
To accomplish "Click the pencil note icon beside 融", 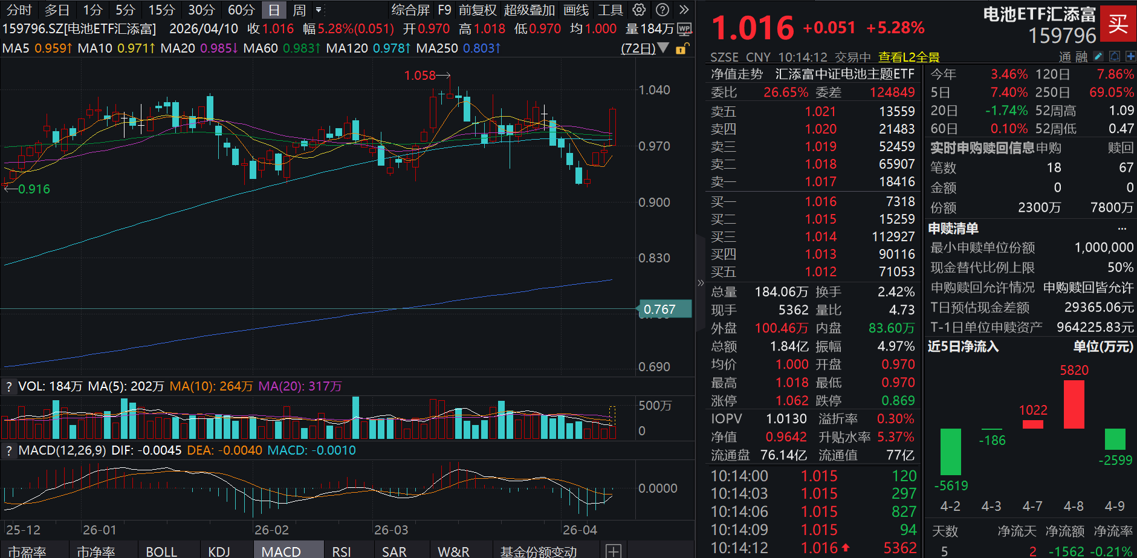I will coord(1098,56).
